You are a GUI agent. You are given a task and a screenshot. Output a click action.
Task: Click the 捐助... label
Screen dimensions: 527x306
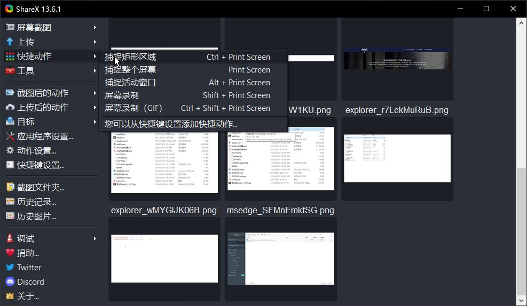(x=28, y=253)
